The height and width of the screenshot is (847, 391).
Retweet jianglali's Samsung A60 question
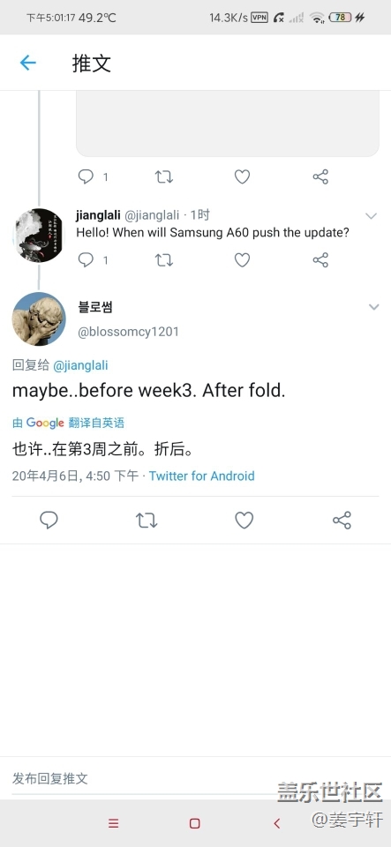click(164, 259)
